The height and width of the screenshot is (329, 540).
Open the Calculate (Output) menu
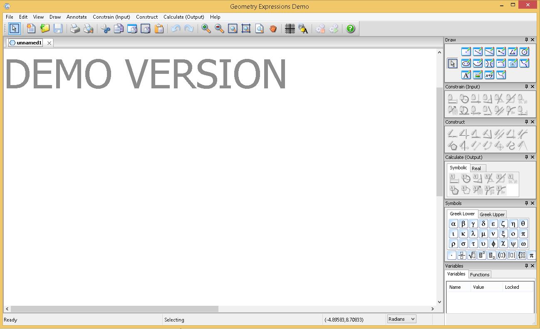click(x=184, y=17)
